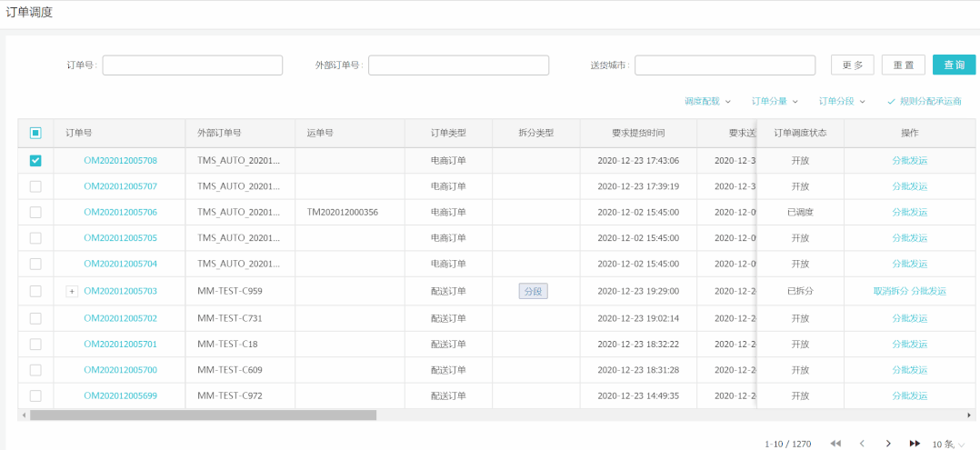The width and height of the screenshot is (980, 450).
Task: Click the 分段 tag on order OM202012005703
Action: pos(534,291)
